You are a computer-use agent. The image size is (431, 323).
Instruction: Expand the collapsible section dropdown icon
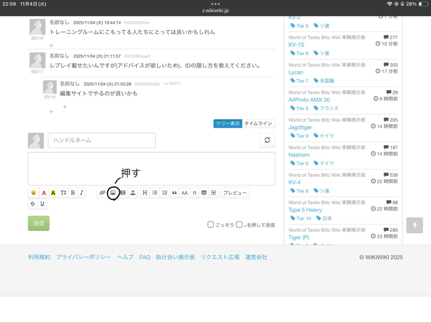(214, 193)
